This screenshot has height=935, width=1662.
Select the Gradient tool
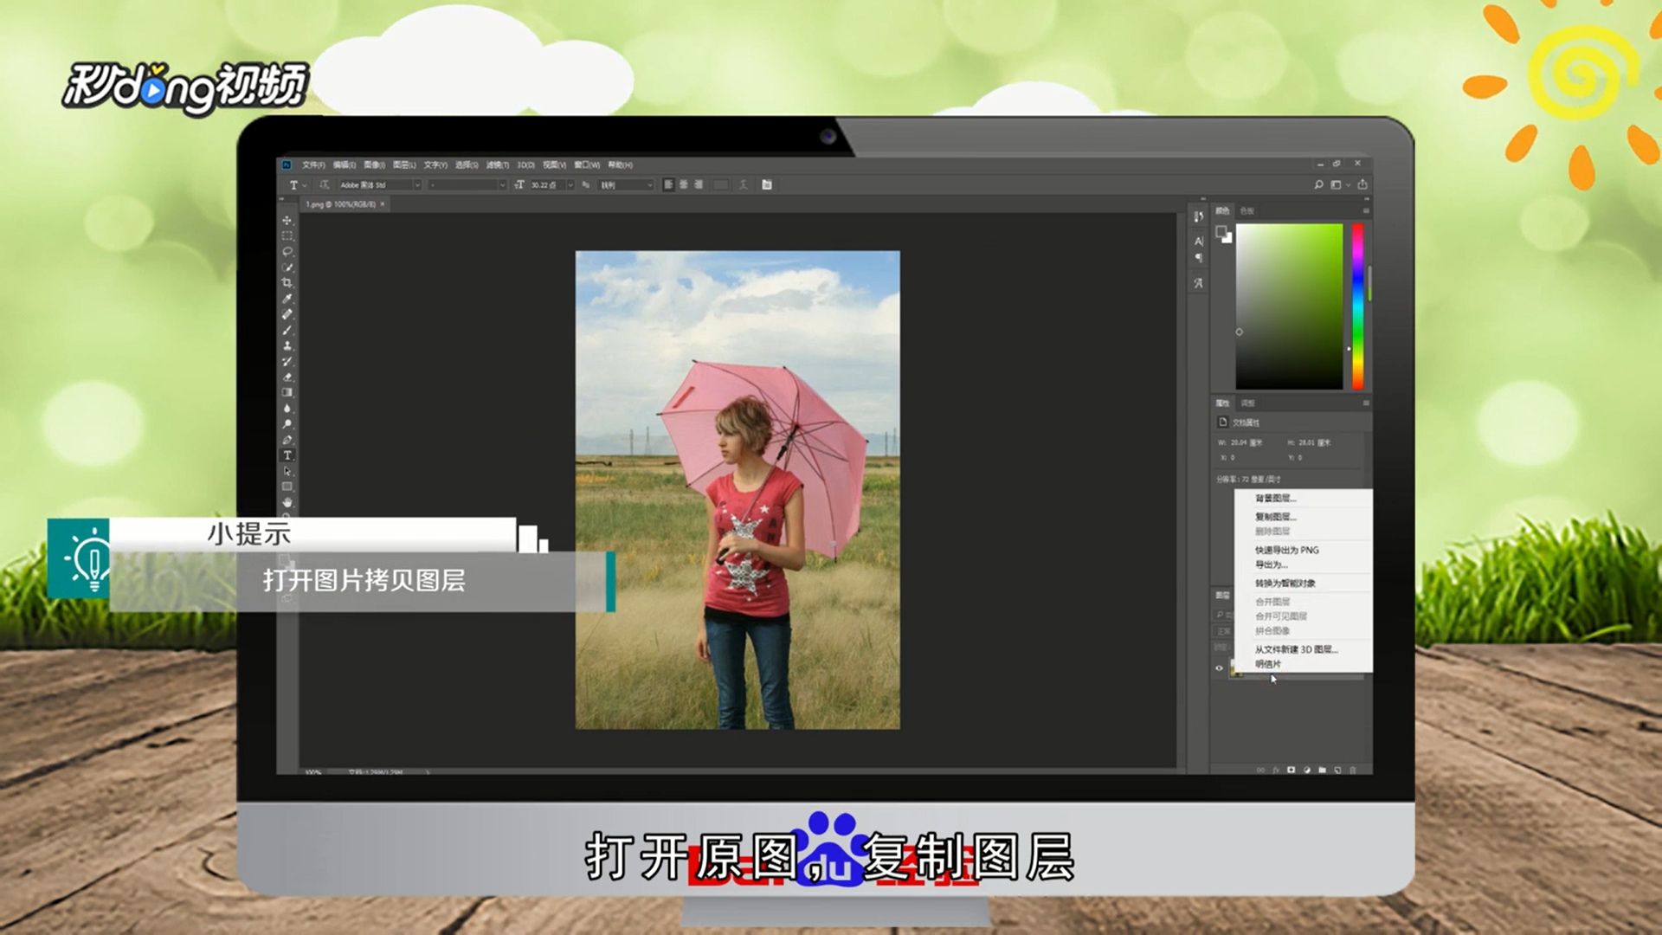[287, 392]
